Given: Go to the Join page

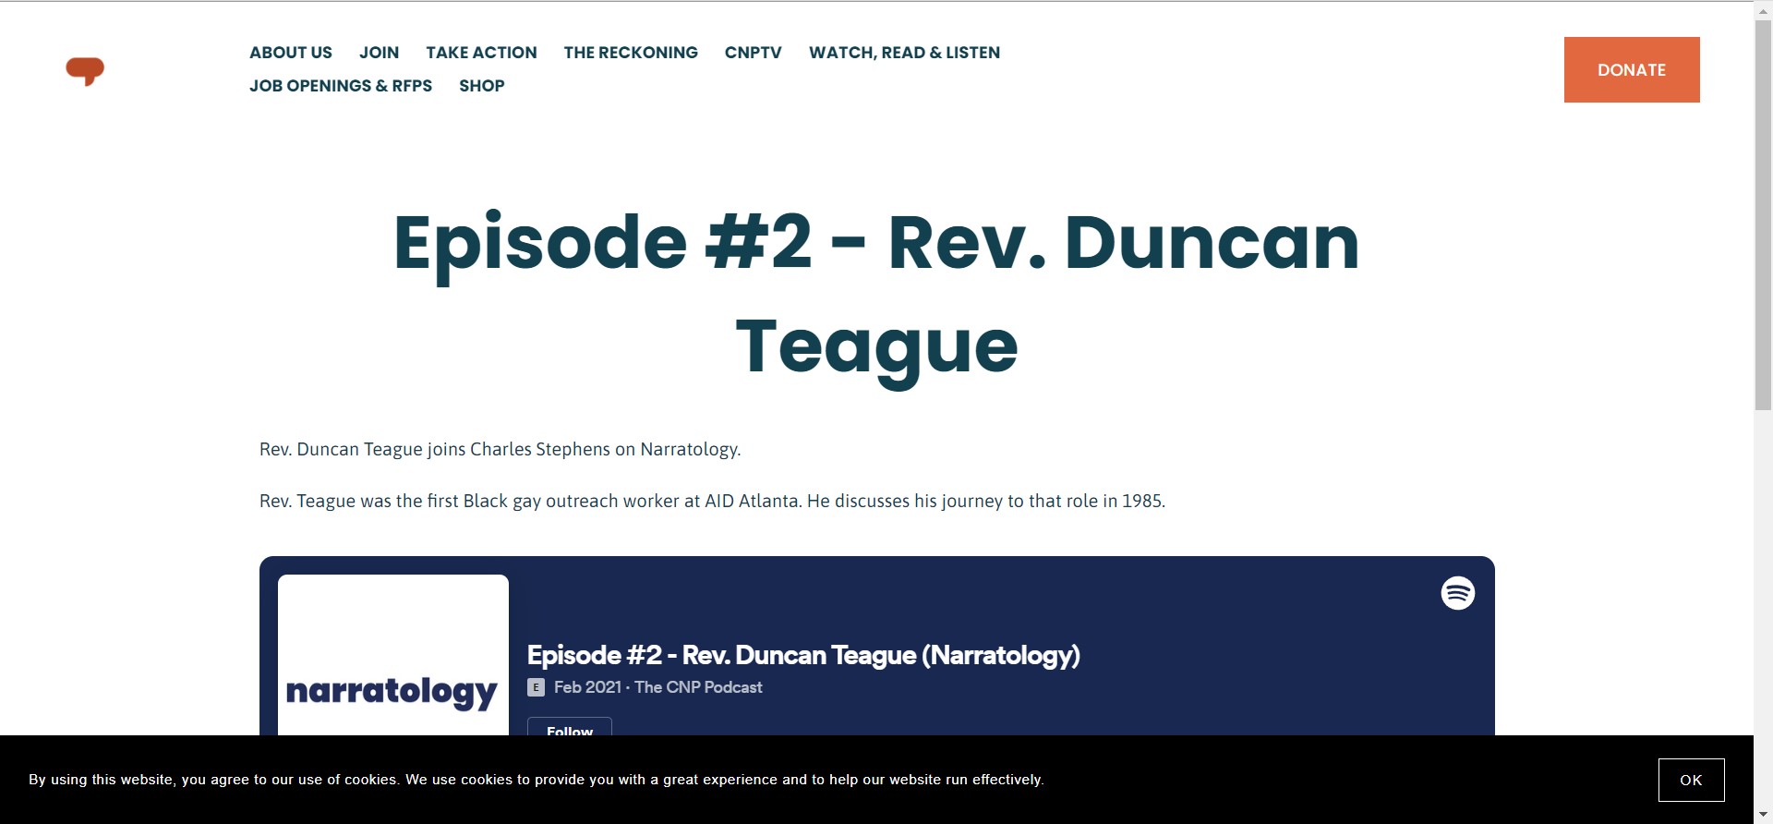Looking at the screenshot, I should click(379, 53).
